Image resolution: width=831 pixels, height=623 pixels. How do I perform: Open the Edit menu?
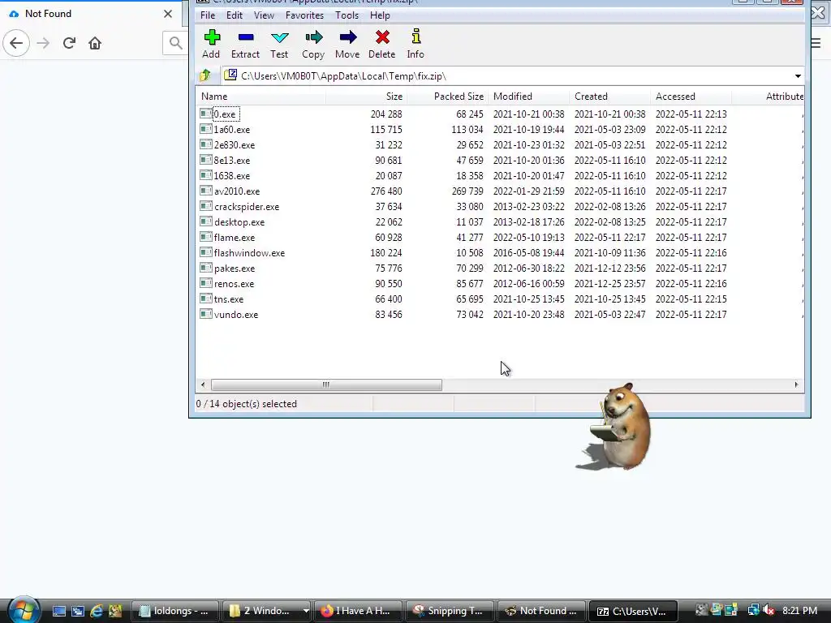click(235, 15)
